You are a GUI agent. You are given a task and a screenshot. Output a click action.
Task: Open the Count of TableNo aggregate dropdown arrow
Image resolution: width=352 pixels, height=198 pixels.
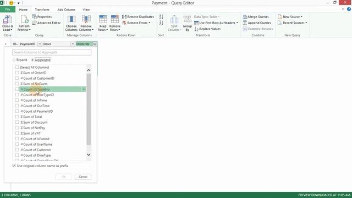coord(84,89)
